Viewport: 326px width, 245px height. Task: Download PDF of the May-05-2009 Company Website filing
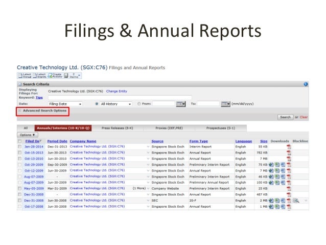(x=289, y=189)
